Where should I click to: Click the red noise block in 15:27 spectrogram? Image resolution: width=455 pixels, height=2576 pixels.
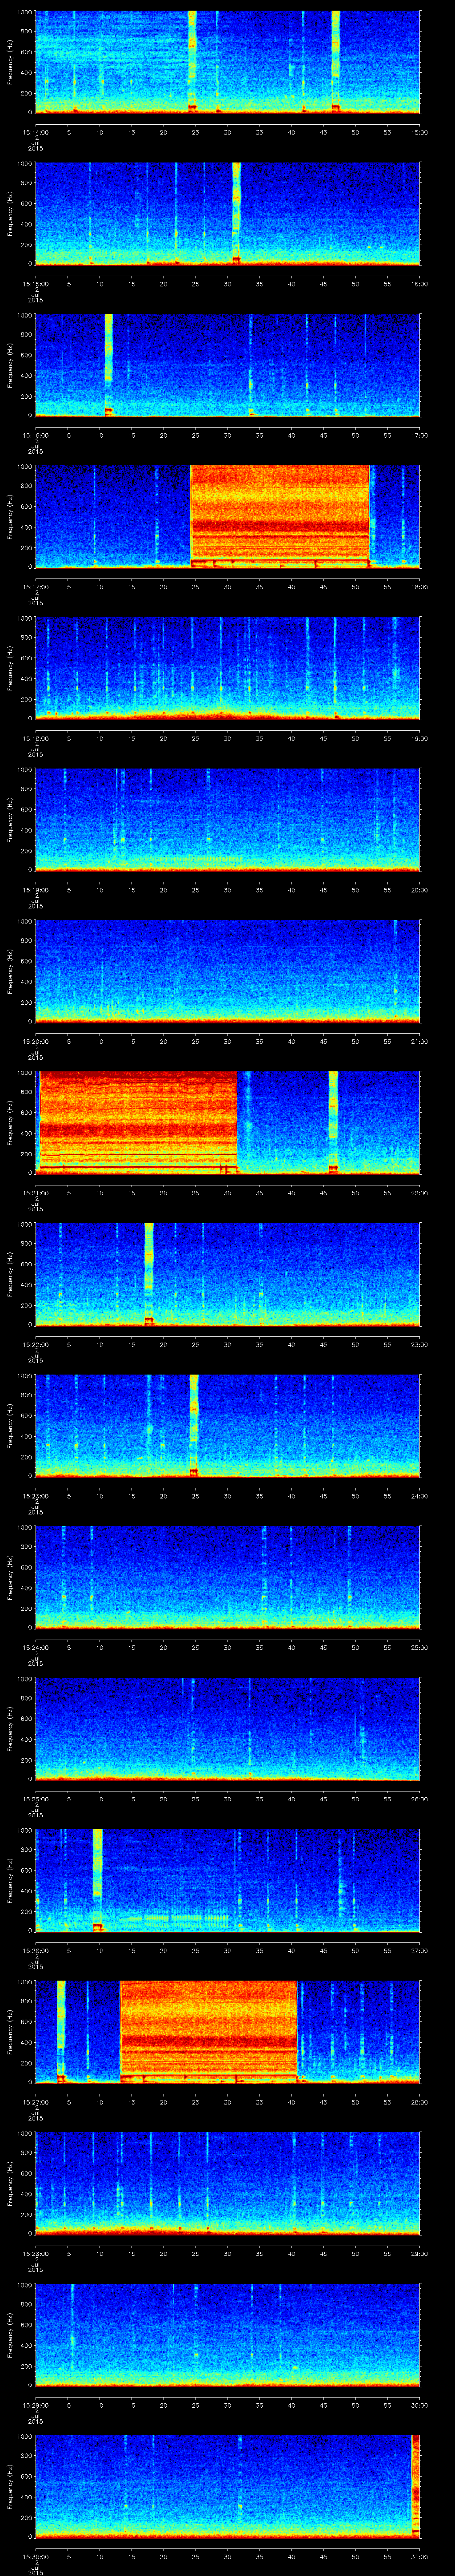[209, 2029]
